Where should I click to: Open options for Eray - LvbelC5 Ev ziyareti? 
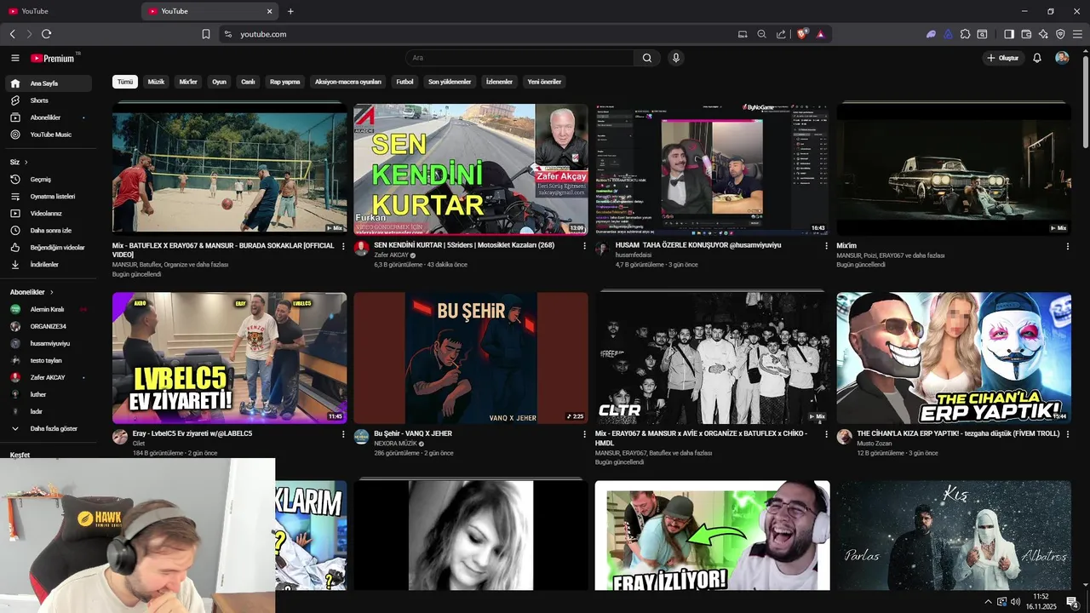[x=343, y=433]
